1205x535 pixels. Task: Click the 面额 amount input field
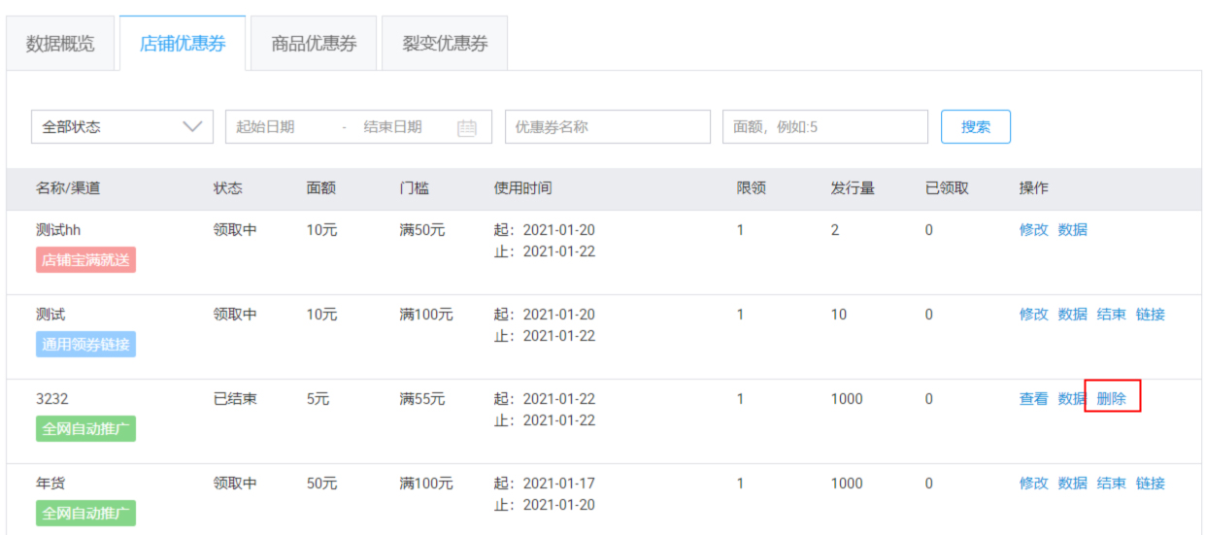(x=824, y=127)
